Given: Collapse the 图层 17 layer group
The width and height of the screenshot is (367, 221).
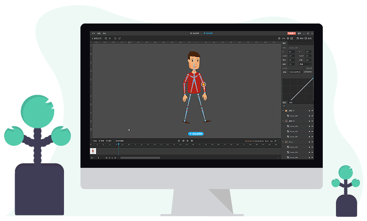Looking at the screenshot, I should (283, 110).
